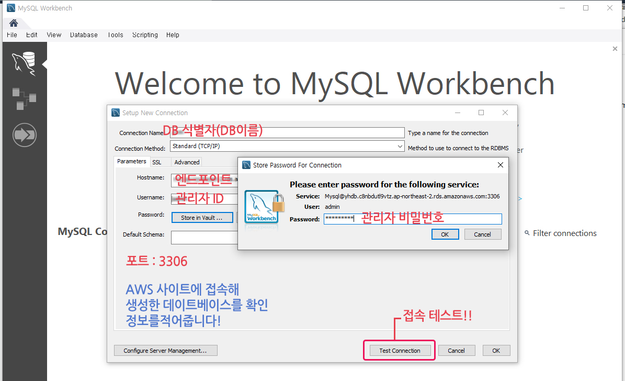Cancel the Setup New Connection dialog
The width and height of the screenshot is (625, 381).
point(457,350)
